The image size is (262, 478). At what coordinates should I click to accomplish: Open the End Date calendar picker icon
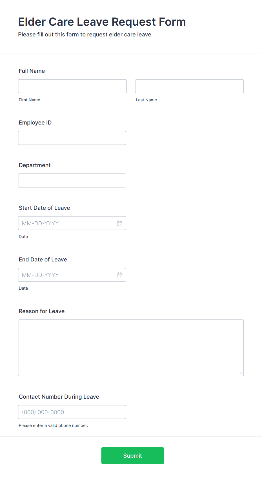point(119,275)
